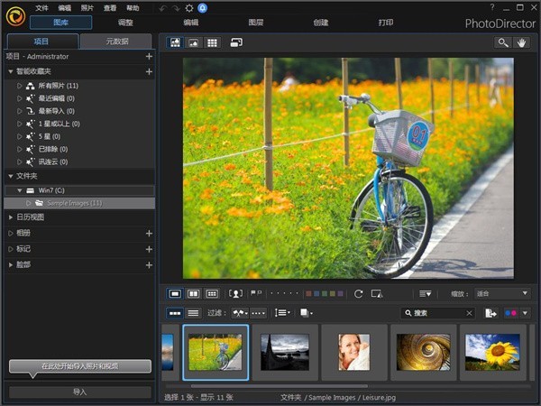Toggle compare two photos view
The width and height of the screenshot is (541, 406).
(194, 293)
